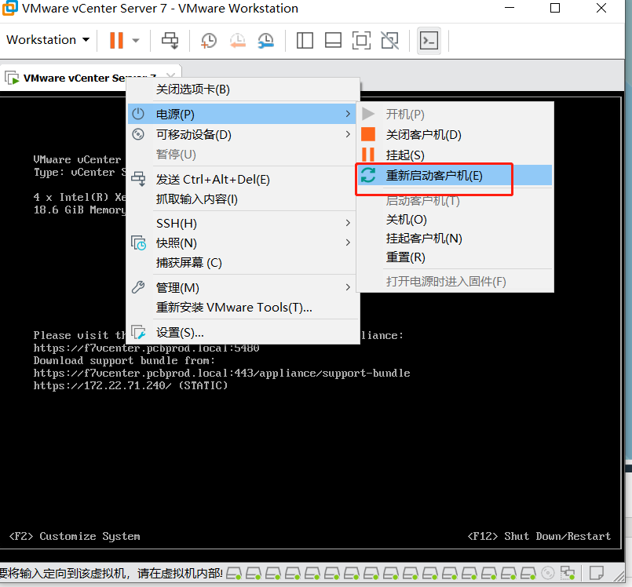The image size is (632, 587).
Task: Click the removable device disc icon
Action: [x=138, y=134]
